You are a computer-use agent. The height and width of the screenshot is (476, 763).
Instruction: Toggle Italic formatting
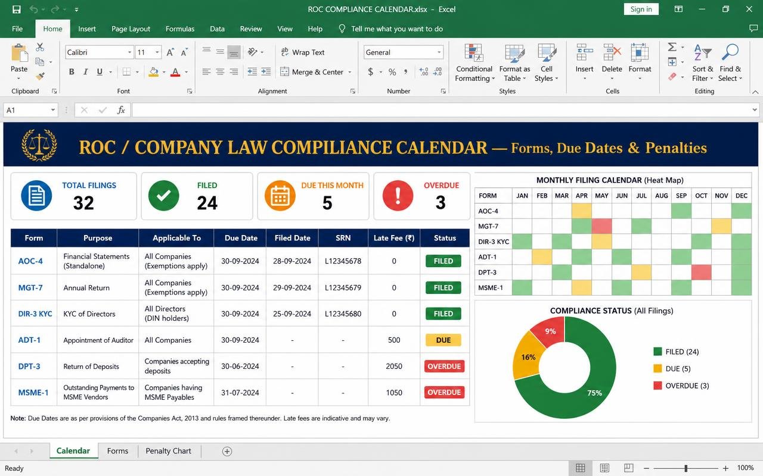click(x=85, y=72)
